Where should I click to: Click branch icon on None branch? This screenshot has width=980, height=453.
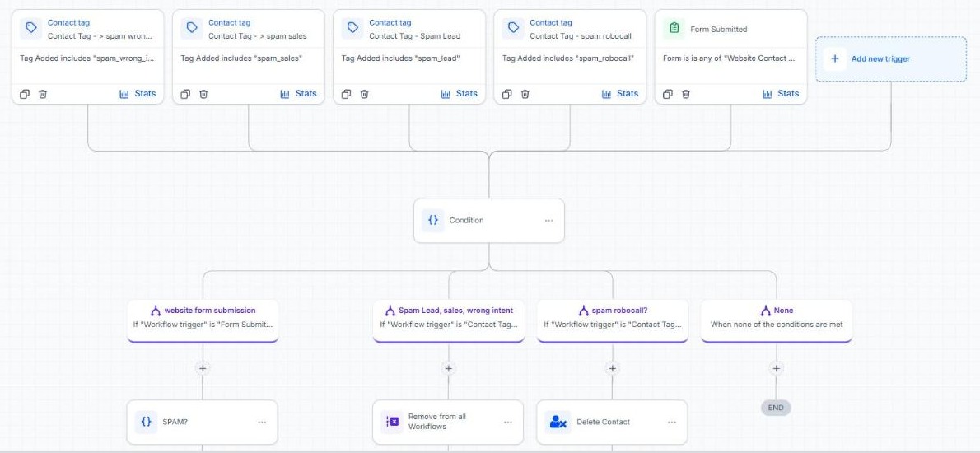click(x=766, y=311)
